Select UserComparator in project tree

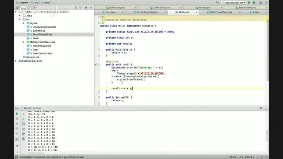(42, 53)
